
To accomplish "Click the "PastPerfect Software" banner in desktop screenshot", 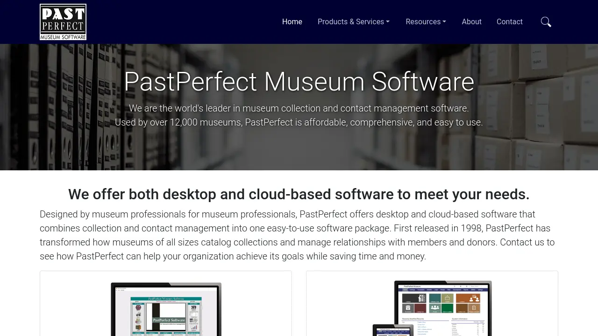I will point(169,320).
